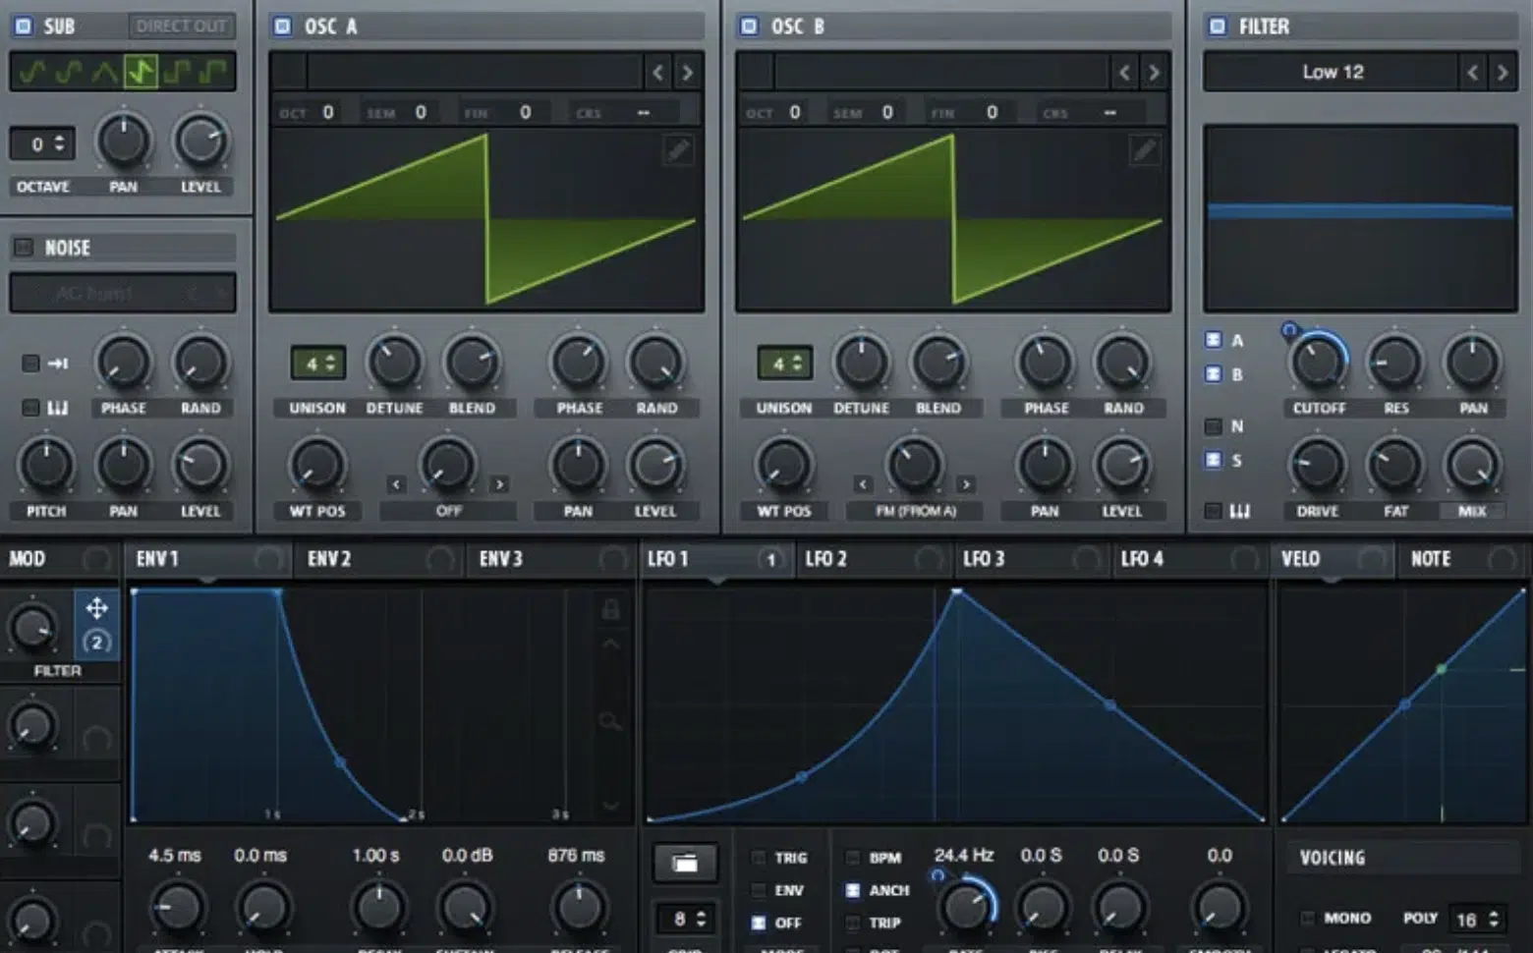
Task: Select the triangle sub oscillator waveform
Action: click(x=104, y=72)
